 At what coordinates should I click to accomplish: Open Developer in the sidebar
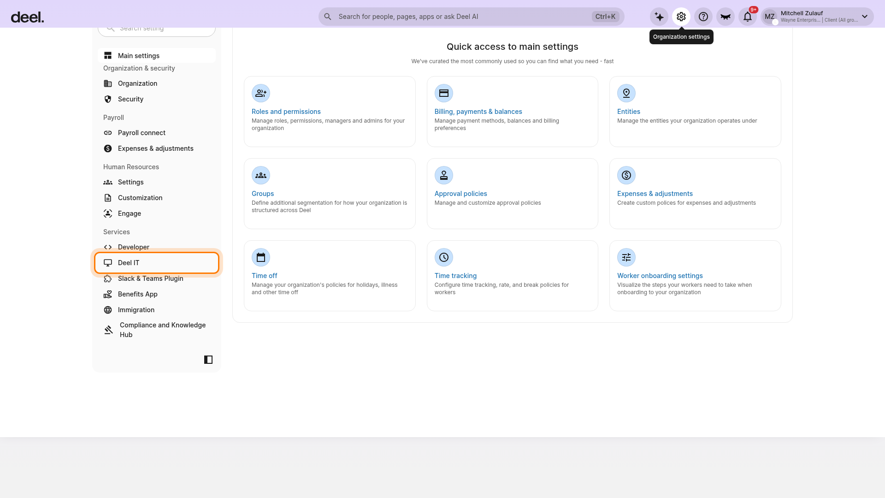click(157, 247)
